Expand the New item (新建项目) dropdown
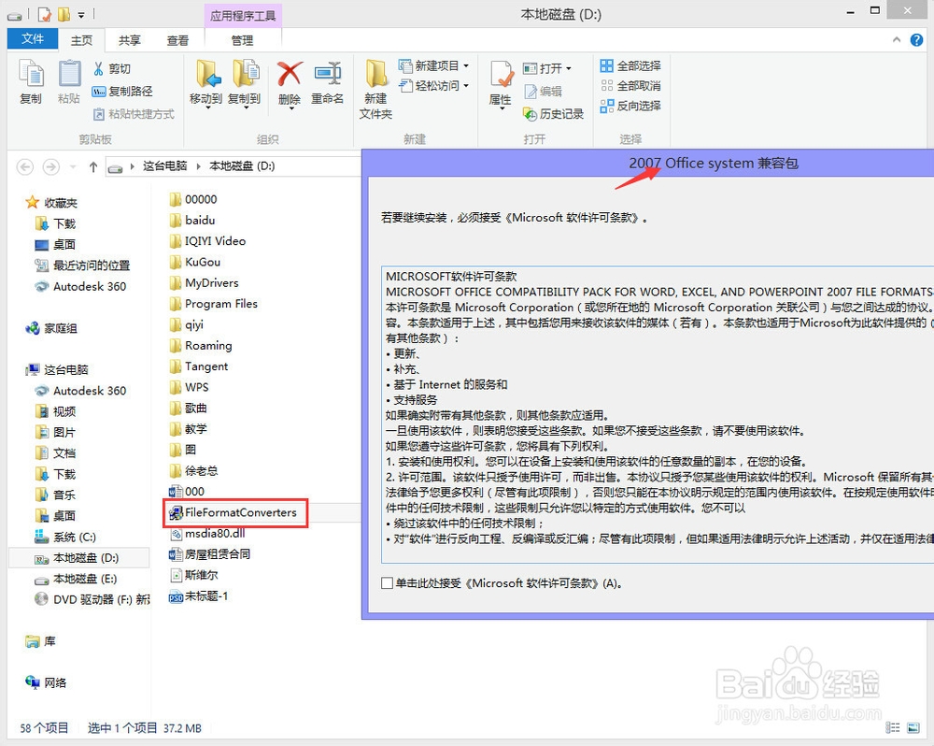The width and height of the screenshot is (934, 746). coord(466,65)
